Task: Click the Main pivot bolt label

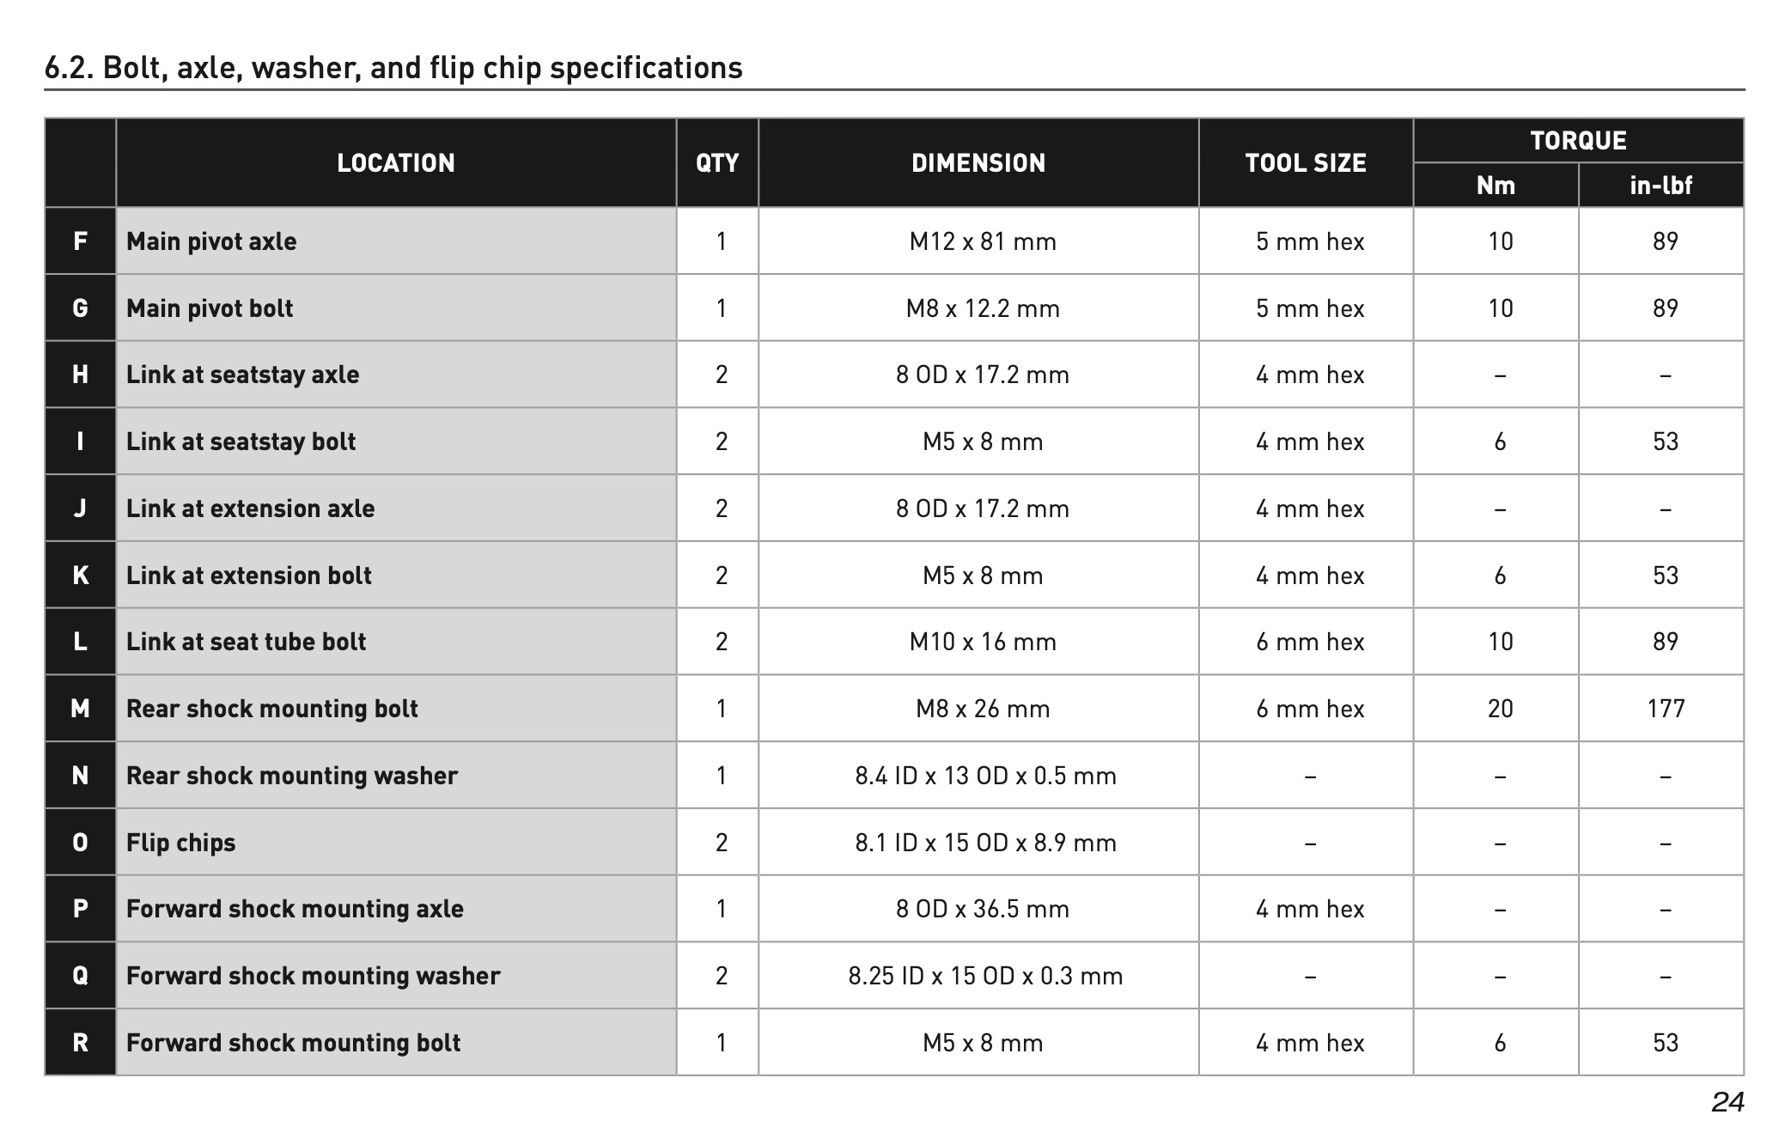Action: coord(210,308)
